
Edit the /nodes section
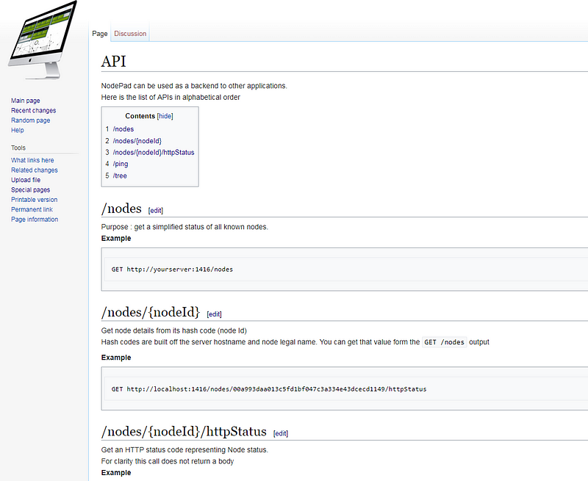coord(156,211)
